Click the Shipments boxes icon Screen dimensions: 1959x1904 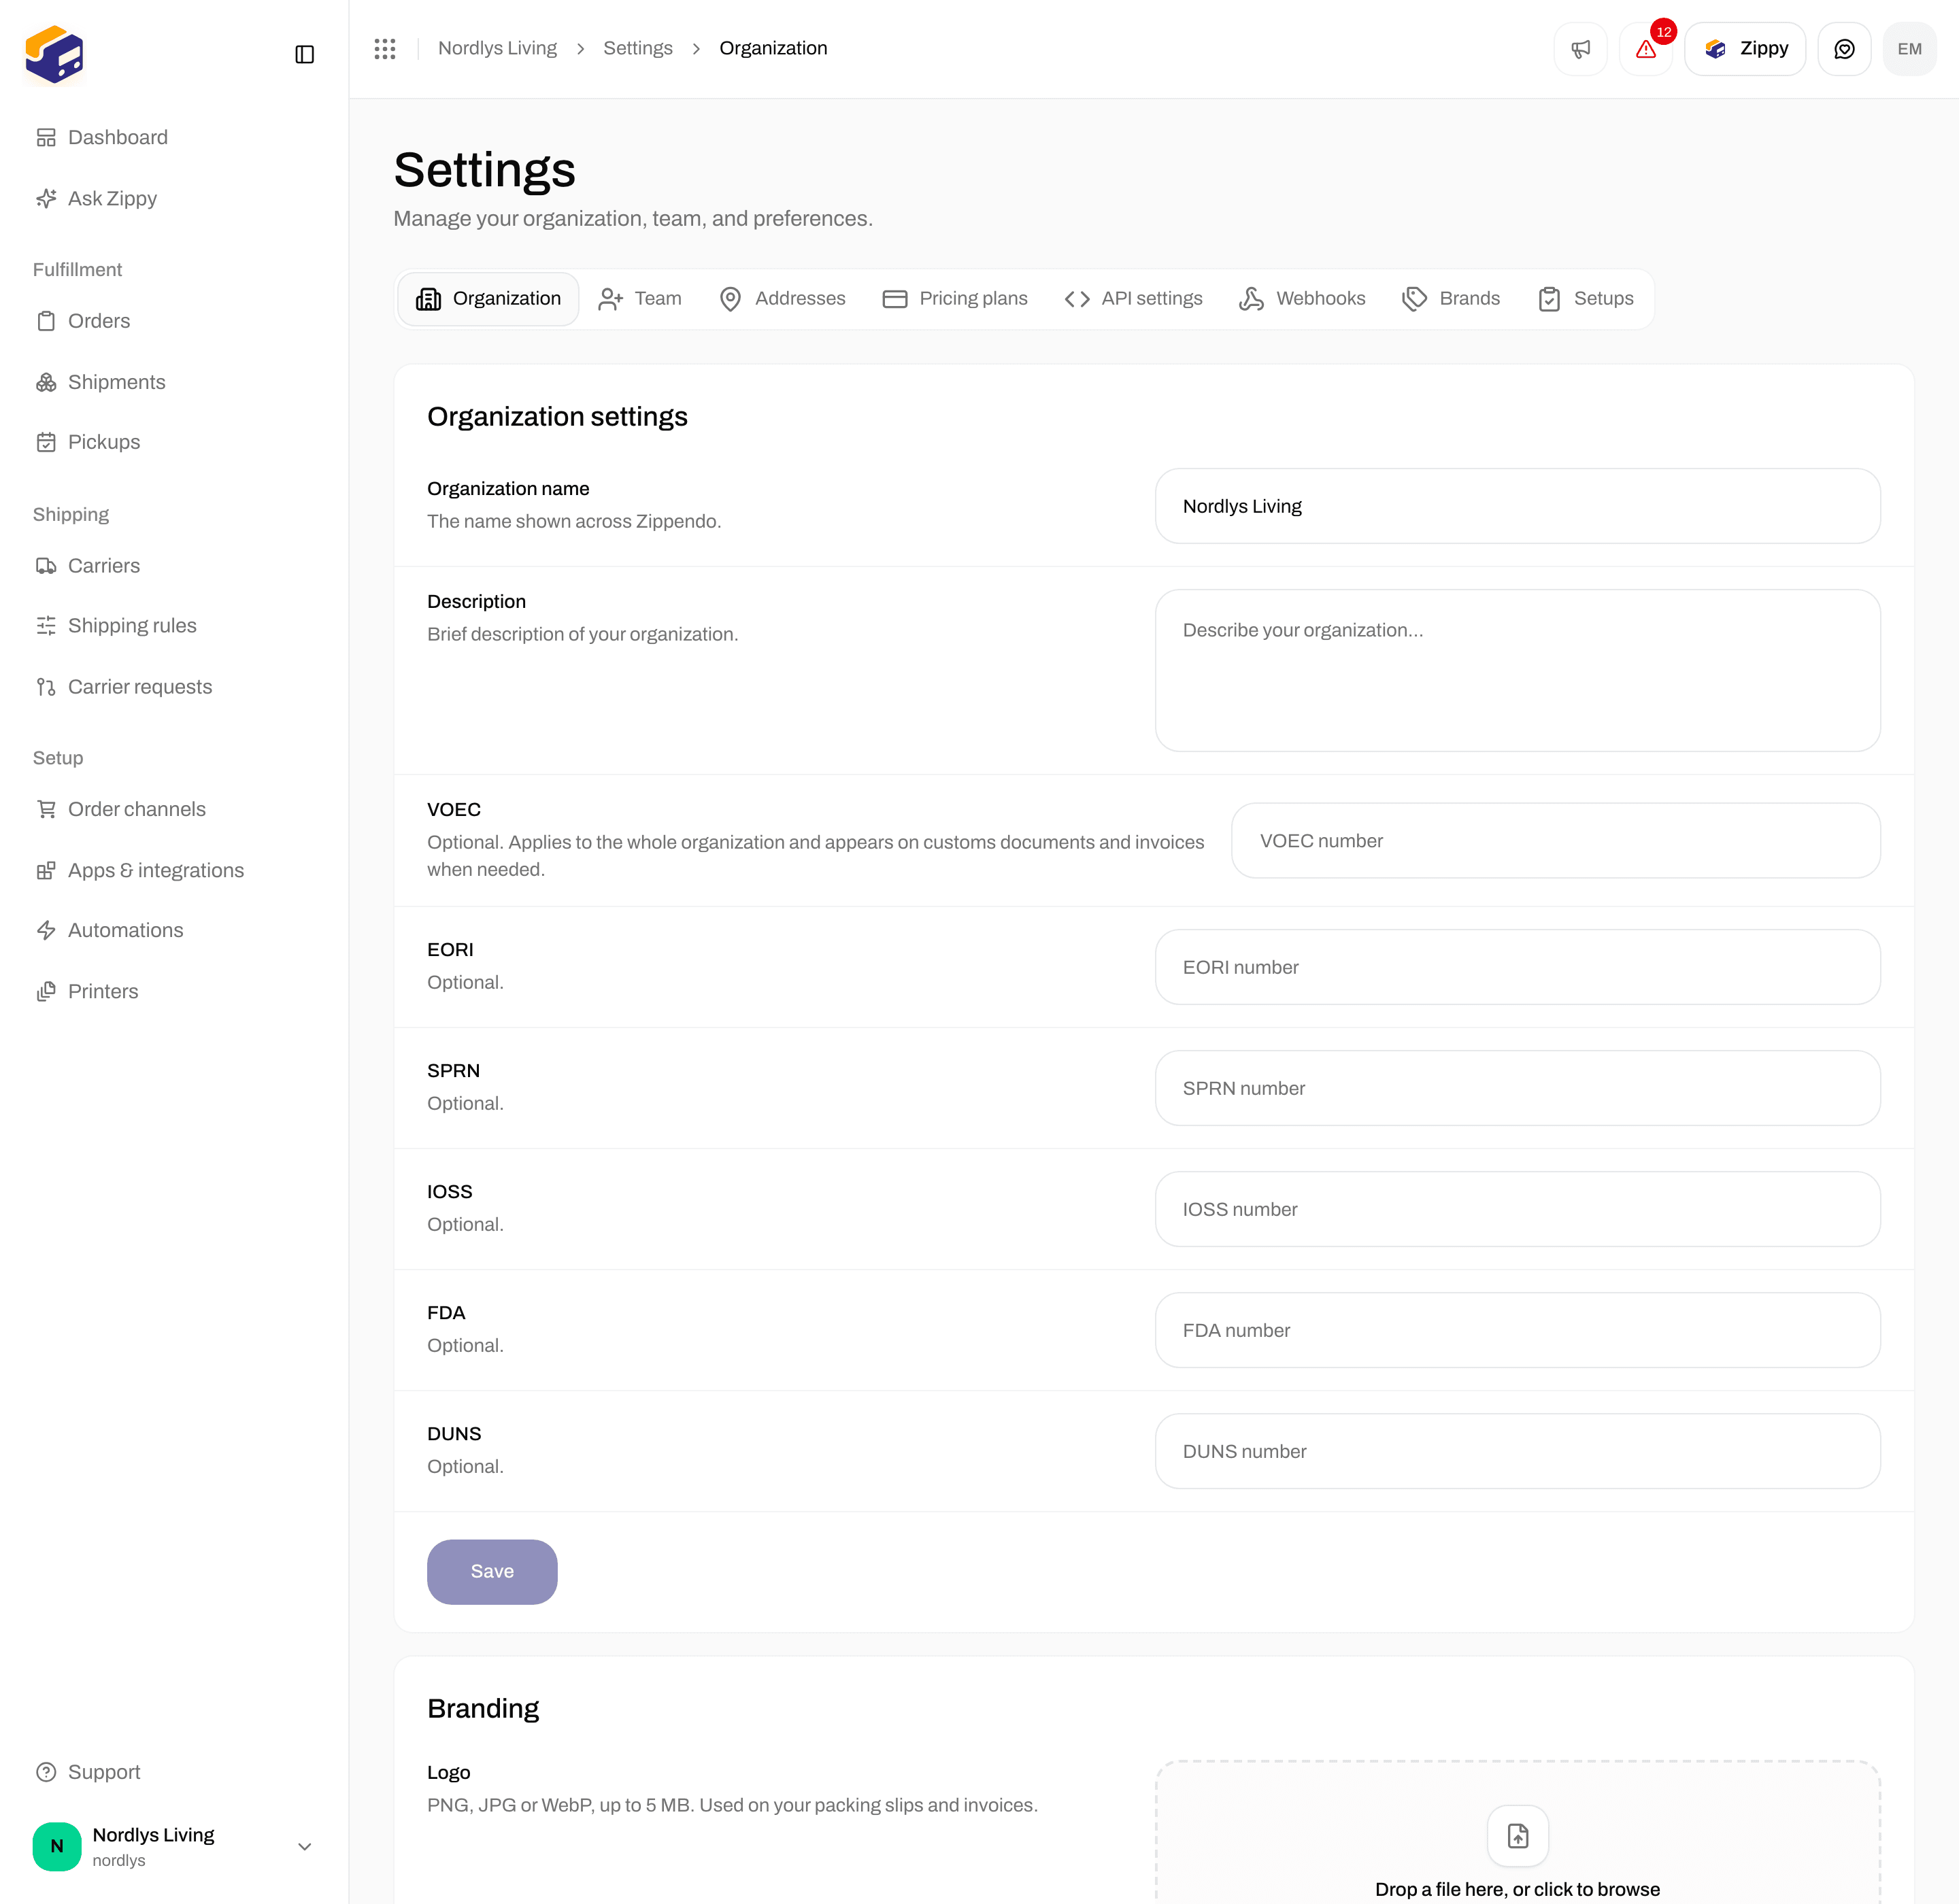pos(46,382)
